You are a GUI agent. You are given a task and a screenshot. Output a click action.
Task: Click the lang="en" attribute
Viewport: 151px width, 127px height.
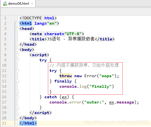(x=45, y=23)
